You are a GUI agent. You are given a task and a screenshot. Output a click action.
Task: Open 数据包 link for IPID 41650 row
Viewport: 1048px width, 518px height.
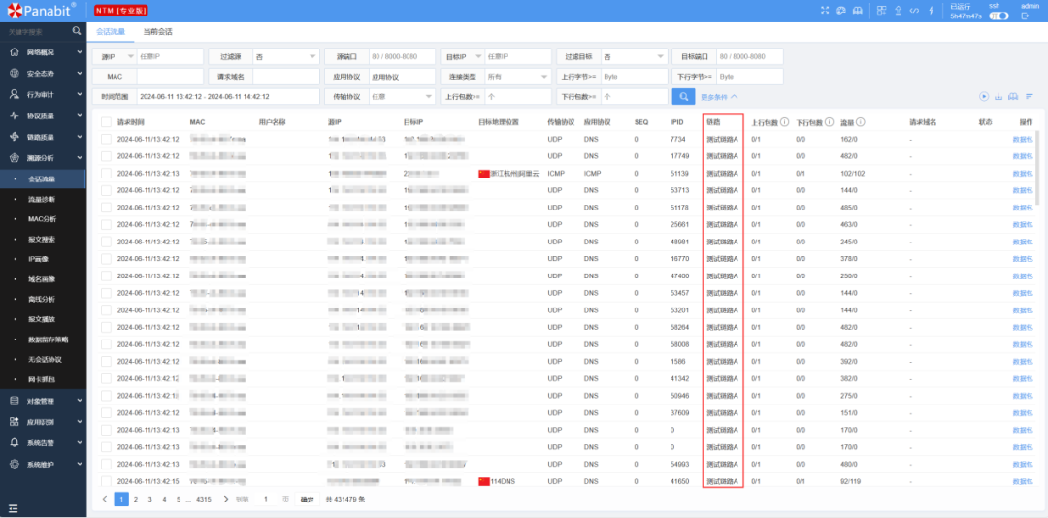point(1023,481)
